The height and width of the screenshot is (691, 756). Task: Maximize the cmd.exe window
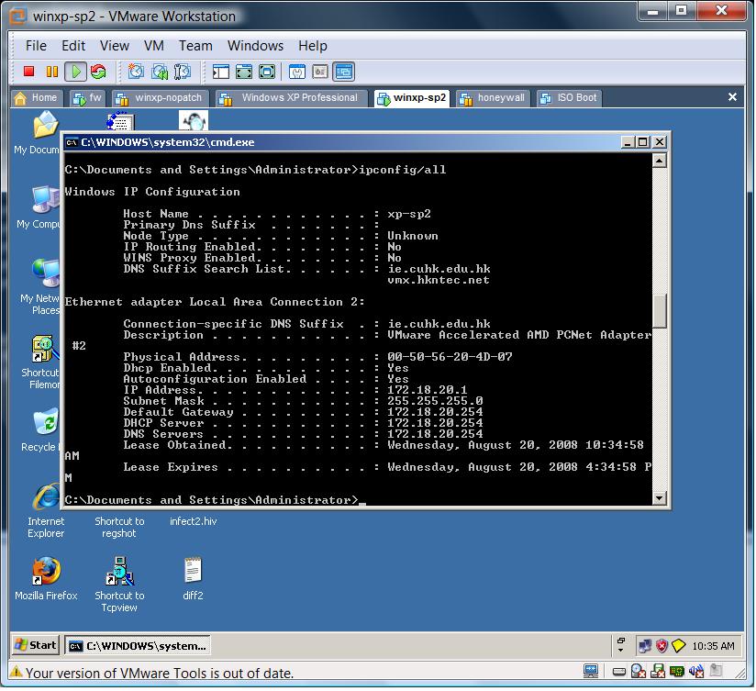coord(643,142)
